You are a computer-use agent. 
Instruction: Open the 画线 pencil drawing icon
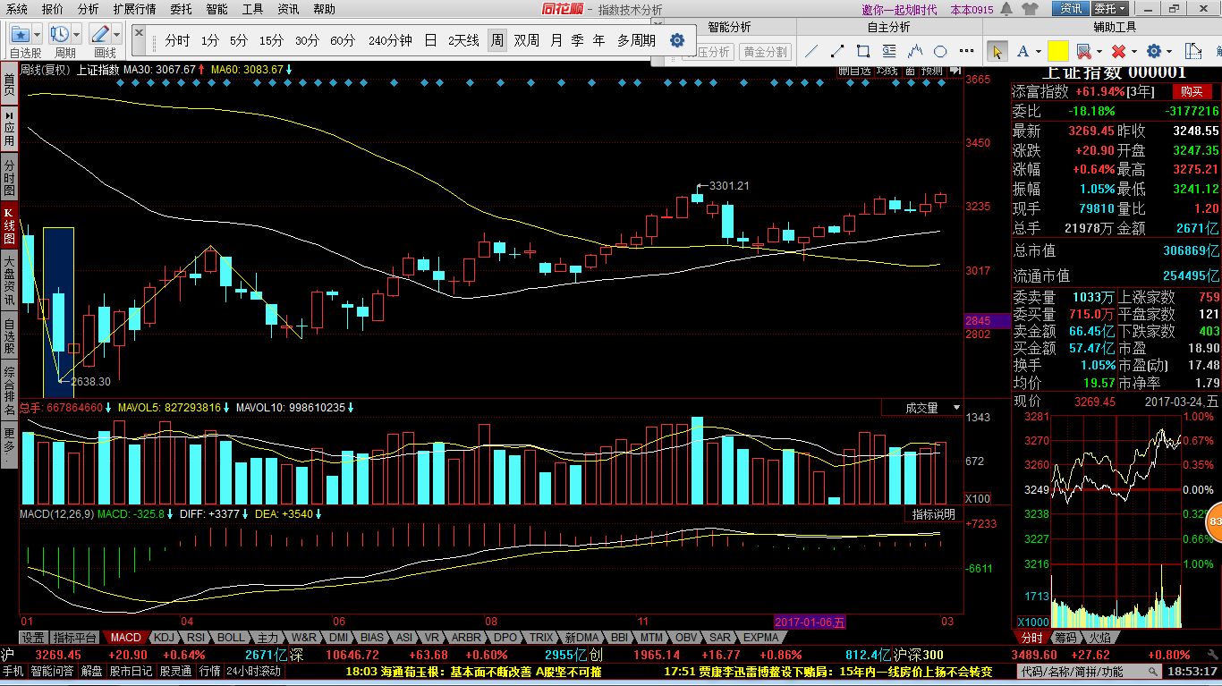[99, 34]
